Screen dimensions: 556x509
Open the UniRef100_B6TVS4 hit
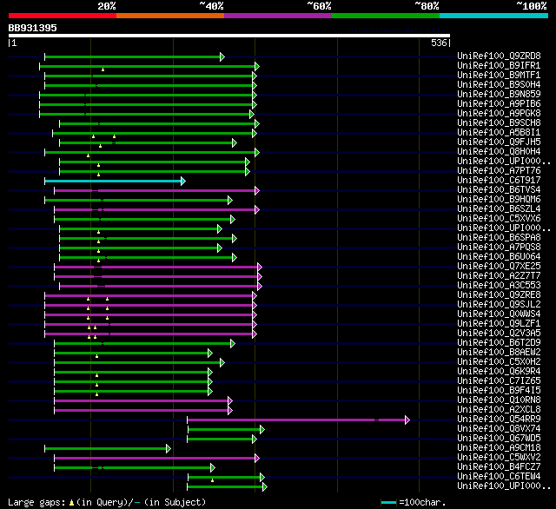tap(499, 190)
